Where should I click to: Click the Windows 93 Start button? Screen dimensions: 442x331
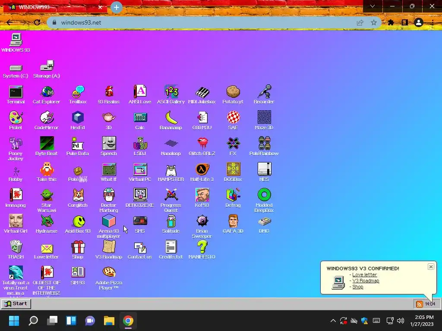click(16, 304)
